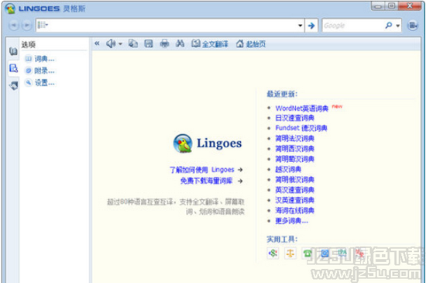Open the 附录... option
The height and width of the screenshot is (283, 426).
pyautogui.click(x=40, y=71)
